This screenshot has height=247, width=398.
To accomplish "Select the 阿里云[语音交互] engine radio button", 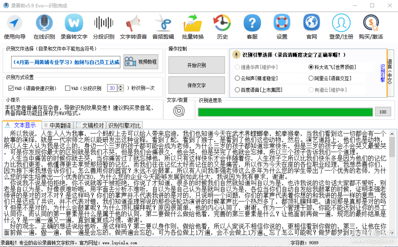I will click(311, 78).
